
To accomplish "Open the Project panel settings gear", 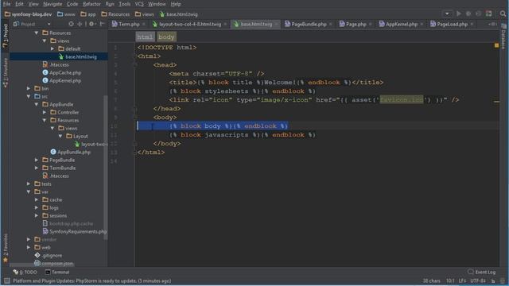I will click(x=92, y=24).
